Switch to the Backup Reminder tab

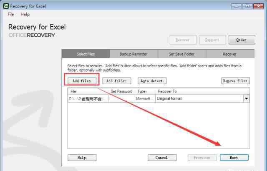click(133, 54)
